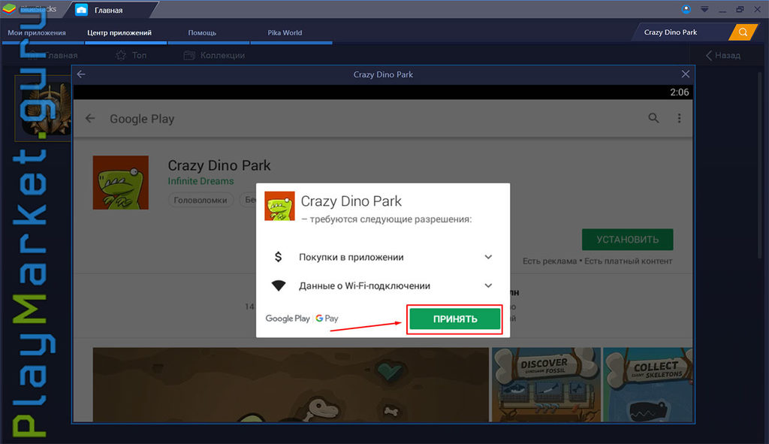The height and width of the screenshot is (444, 769).
Task: Click the orange search button in BlueStacks
Action: [x=743, y=32]
